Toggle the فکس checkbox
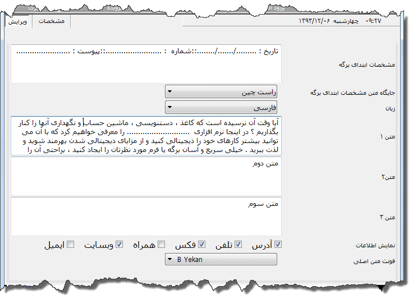This screenshot has height=304, width=413. 202,244
